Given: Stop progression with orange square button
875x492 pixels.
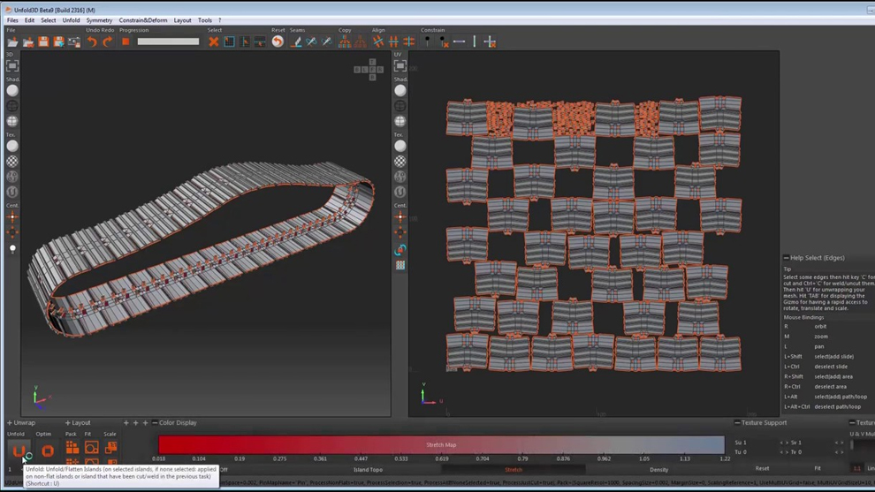Looking at the screenshot, I should point(126,42).
